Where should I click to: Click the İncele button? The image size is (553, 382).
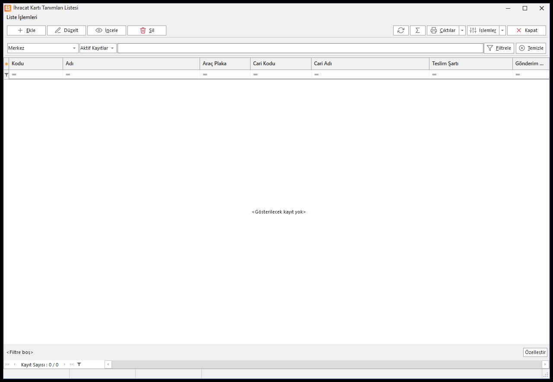pyautogui.click(x=107, y=30)
